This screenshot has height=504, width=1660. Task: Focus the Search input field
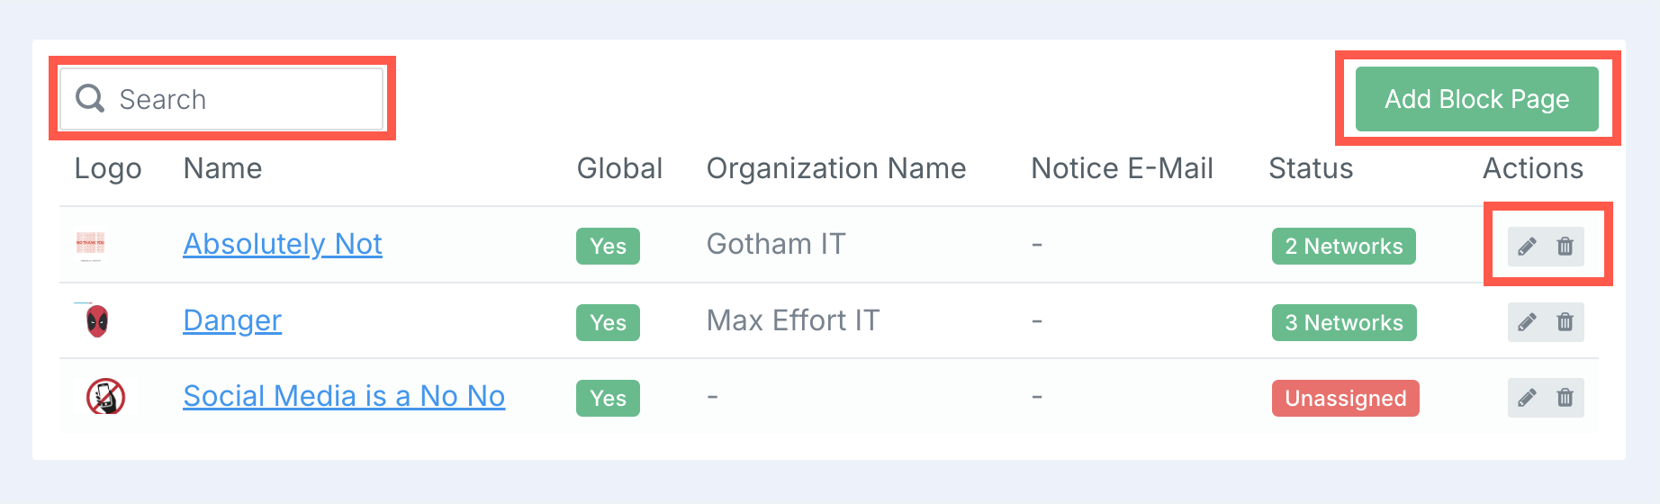[x=221, y=99]
